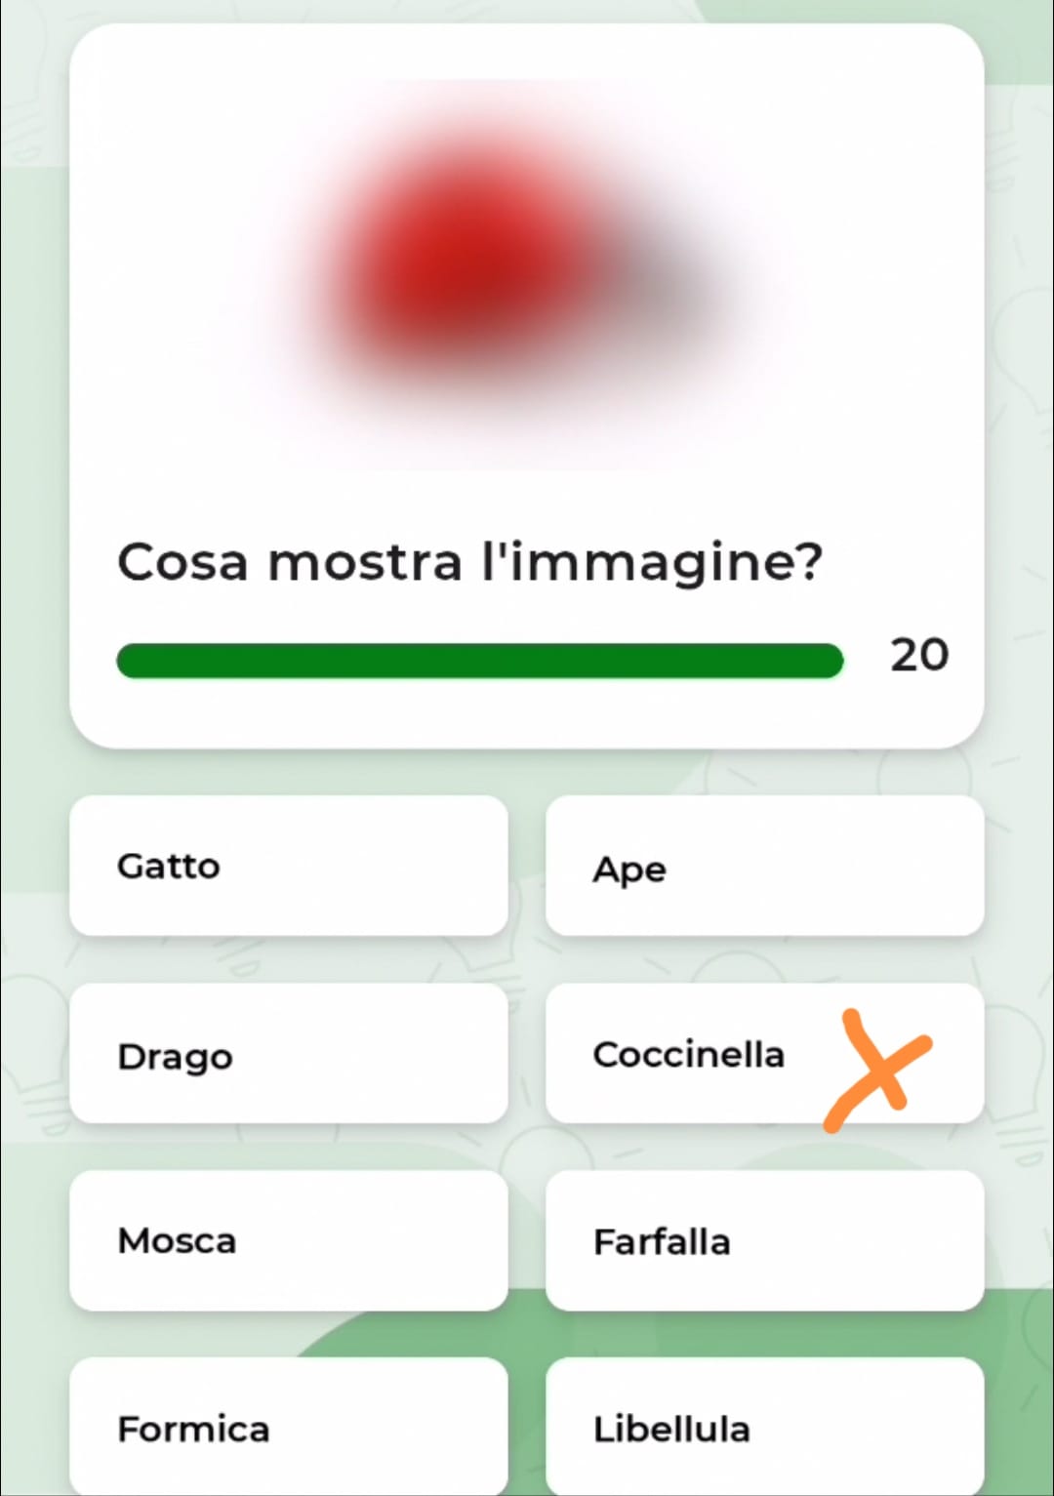
Task: Choose the Ape answer option
Action: coord(764,866)
